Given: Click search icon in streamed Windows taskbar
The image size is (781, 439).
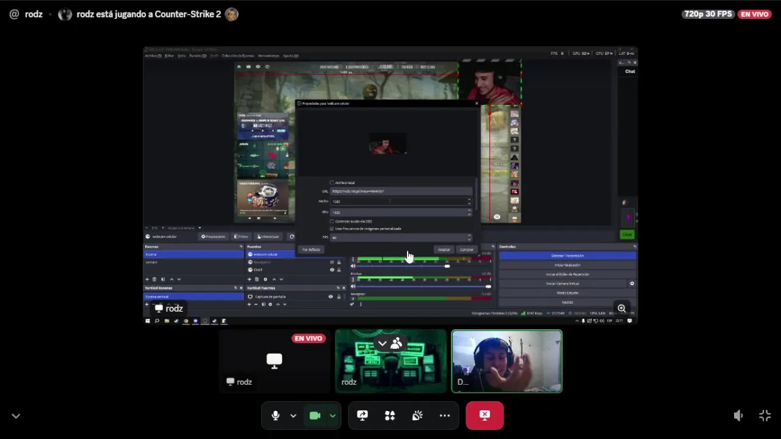Looking at the screenshot, I should click(x=157, y=321).
